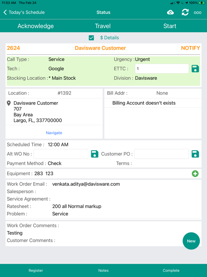Screen dimensions: 207x277
Task: Uncheck the $ Details checkbox
Action: click(91, 38)
